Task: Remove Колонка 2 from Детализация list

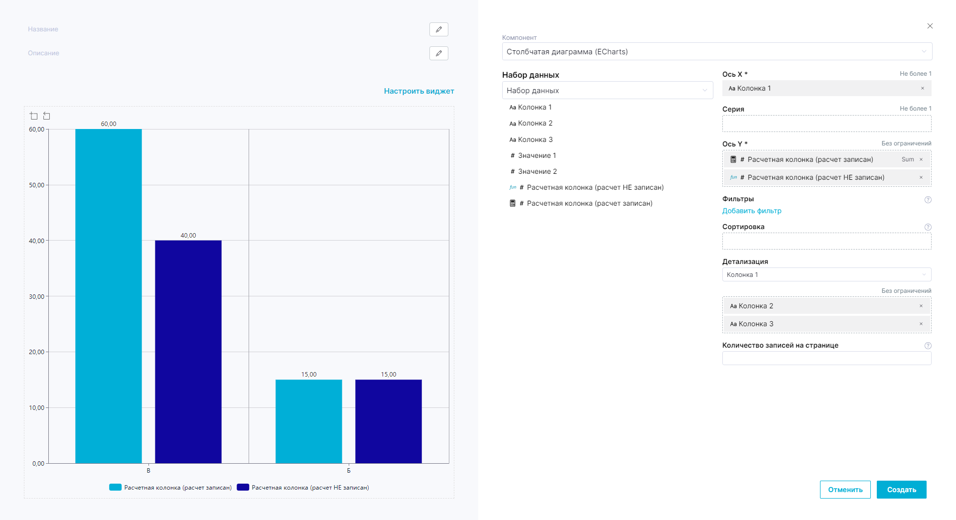Action: click(x=921, y=306)
